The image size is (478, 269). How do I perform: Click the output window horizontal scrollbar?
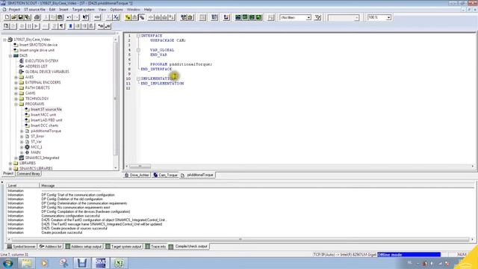[240, 239]
